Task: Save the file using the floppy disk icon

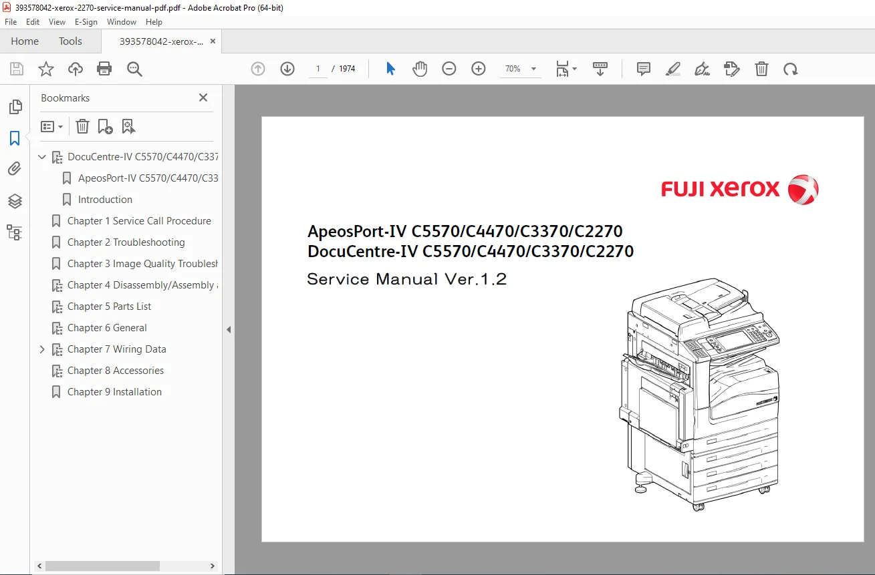Action: tap(17, 69)
